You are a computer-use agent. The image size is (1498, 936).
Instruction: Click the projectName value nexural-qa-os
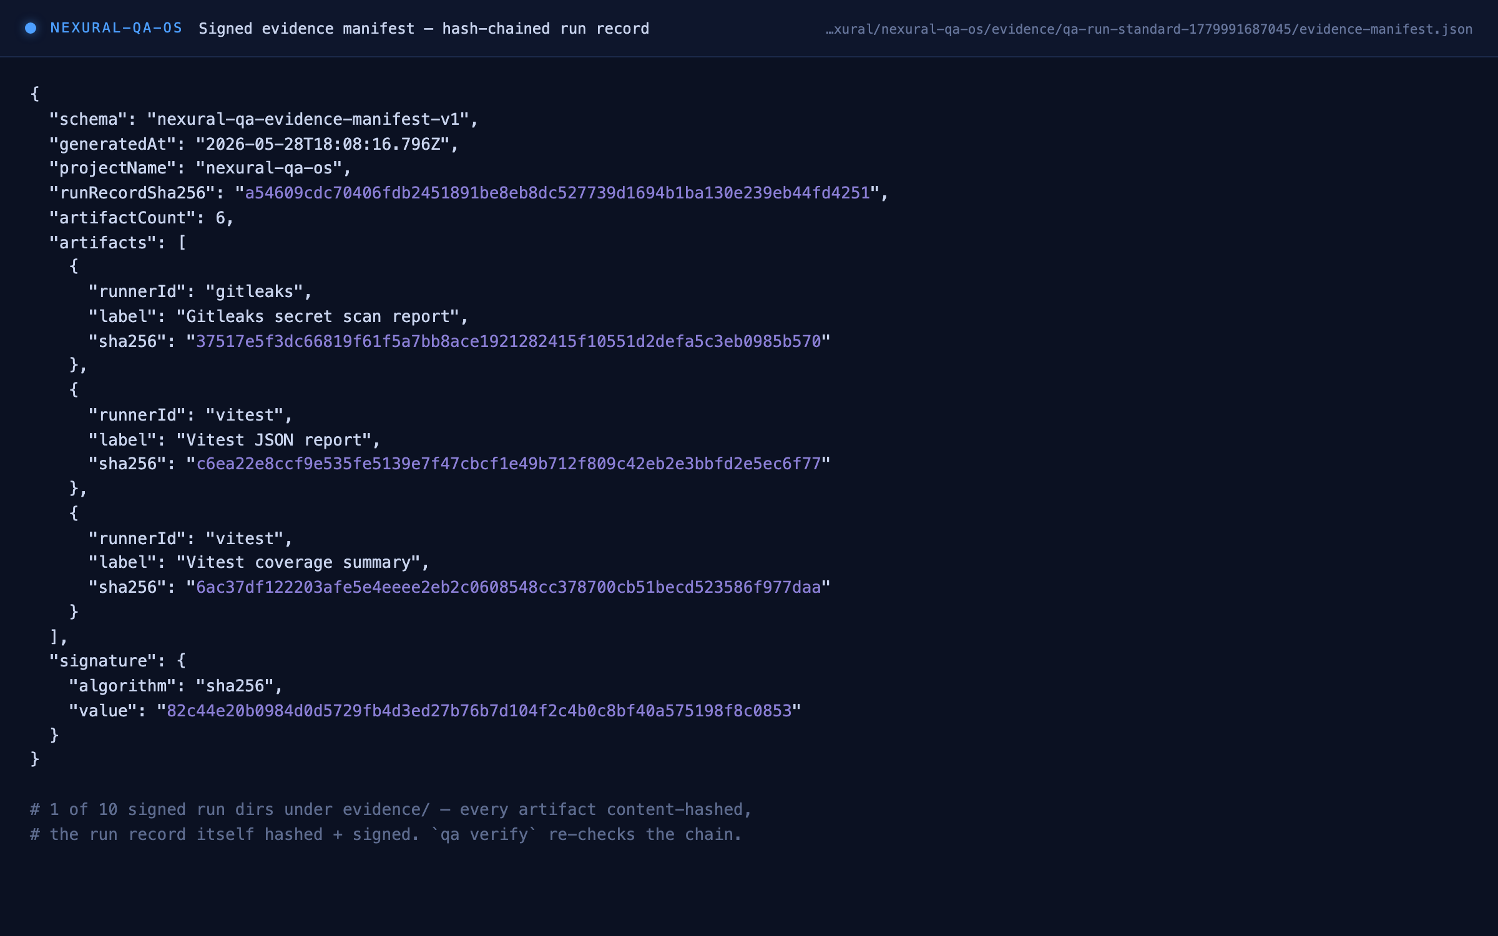pyautogui.click(x=269, y=168)
